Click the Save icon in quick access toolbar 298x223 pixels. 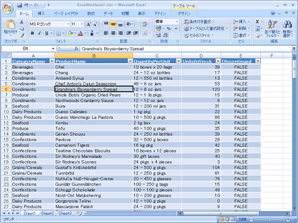click(20, 5)
